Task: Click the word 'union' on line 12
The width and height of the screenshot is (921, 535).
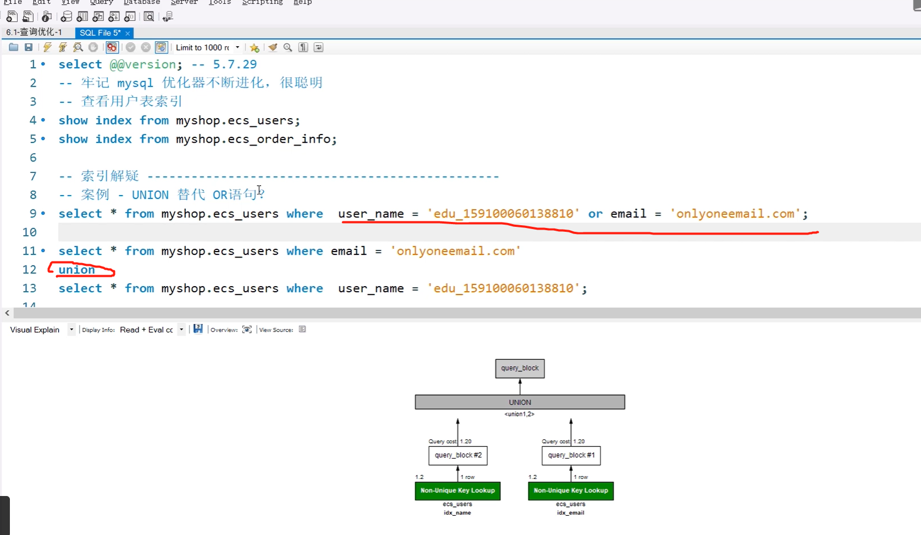Action: coord(77,270)
